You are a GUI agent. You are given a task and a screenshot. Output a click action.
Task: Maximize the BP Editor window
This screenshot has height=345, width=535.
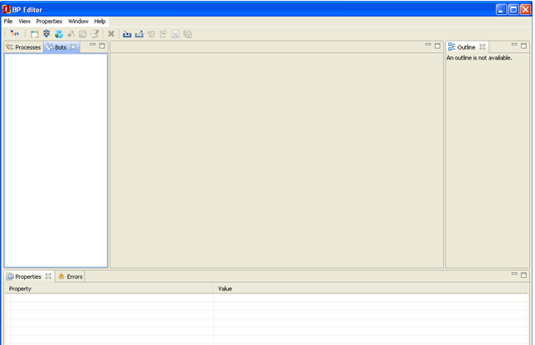(513, 10)
